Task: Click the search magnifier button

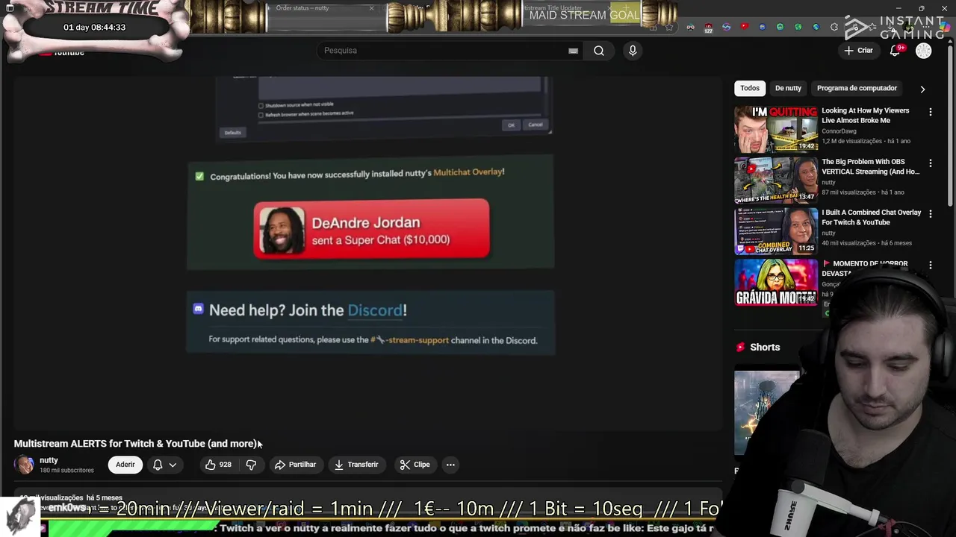Action: coord(598,51)
